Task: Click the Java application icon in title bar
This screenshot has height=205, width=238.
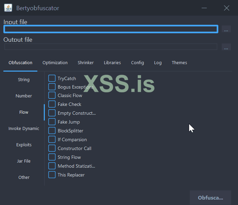Action: (8, 8)
